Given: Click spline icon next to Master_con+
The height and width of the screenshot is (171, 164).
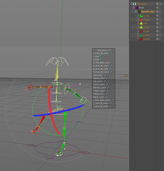Looking at the screenshot, I should pos(108,88).
